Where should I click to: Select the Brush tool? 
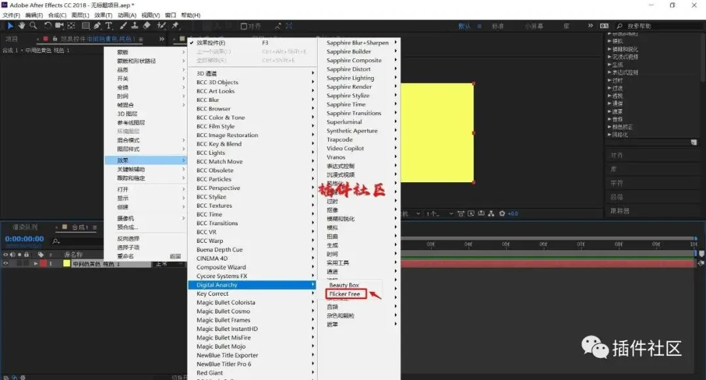pyautogui.click(x=123, y=25)
